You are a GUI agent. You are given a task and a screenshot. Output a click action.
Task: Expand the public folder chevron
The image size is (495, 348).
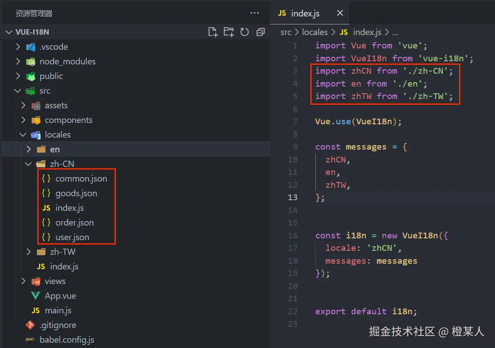click(x=18, y=76)
